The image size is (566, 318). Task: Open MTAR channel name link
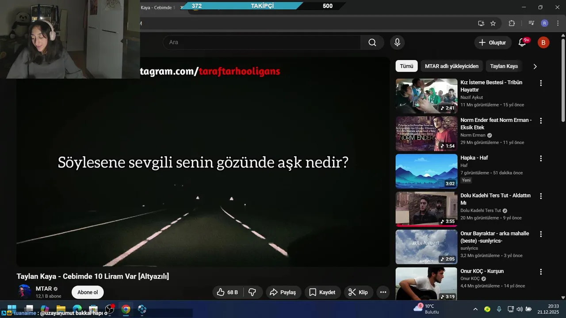[44, 289]
